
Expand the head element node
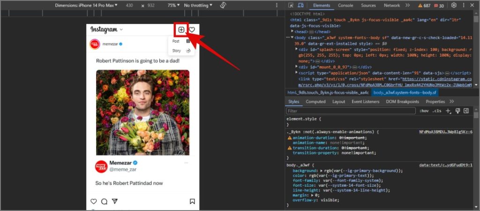pos(292,31)
